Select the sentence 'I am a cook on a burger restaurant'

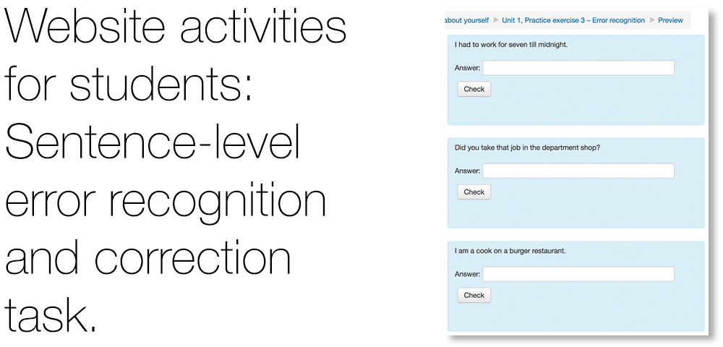pyautogui.click(x=510, y=252)
